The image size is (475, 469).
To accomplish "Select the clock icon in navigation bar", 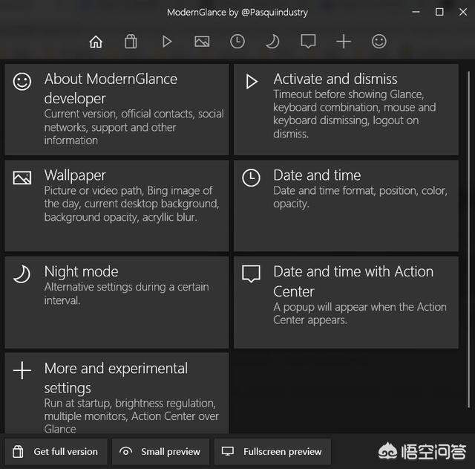I will click(x=237, y=42).
